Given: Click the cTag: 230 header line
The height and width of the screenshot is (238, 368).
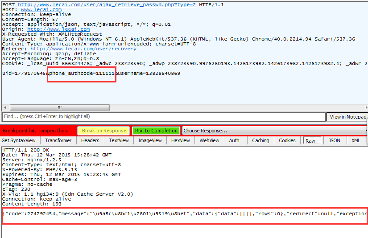Looking at the screenshot, I should [16, 189].
